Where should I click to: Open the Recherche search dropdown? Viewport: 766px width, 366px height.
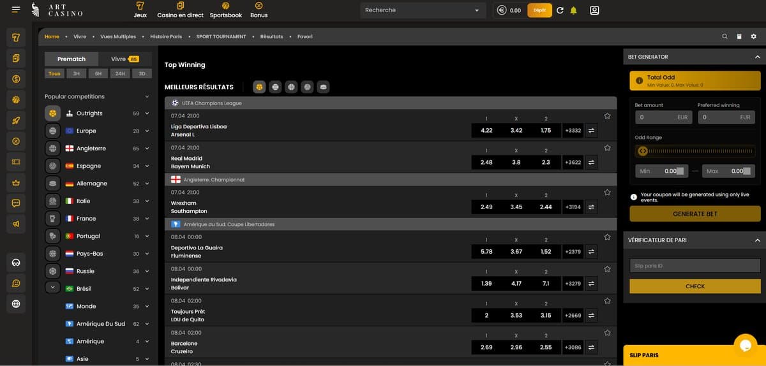tap(423, 10)
